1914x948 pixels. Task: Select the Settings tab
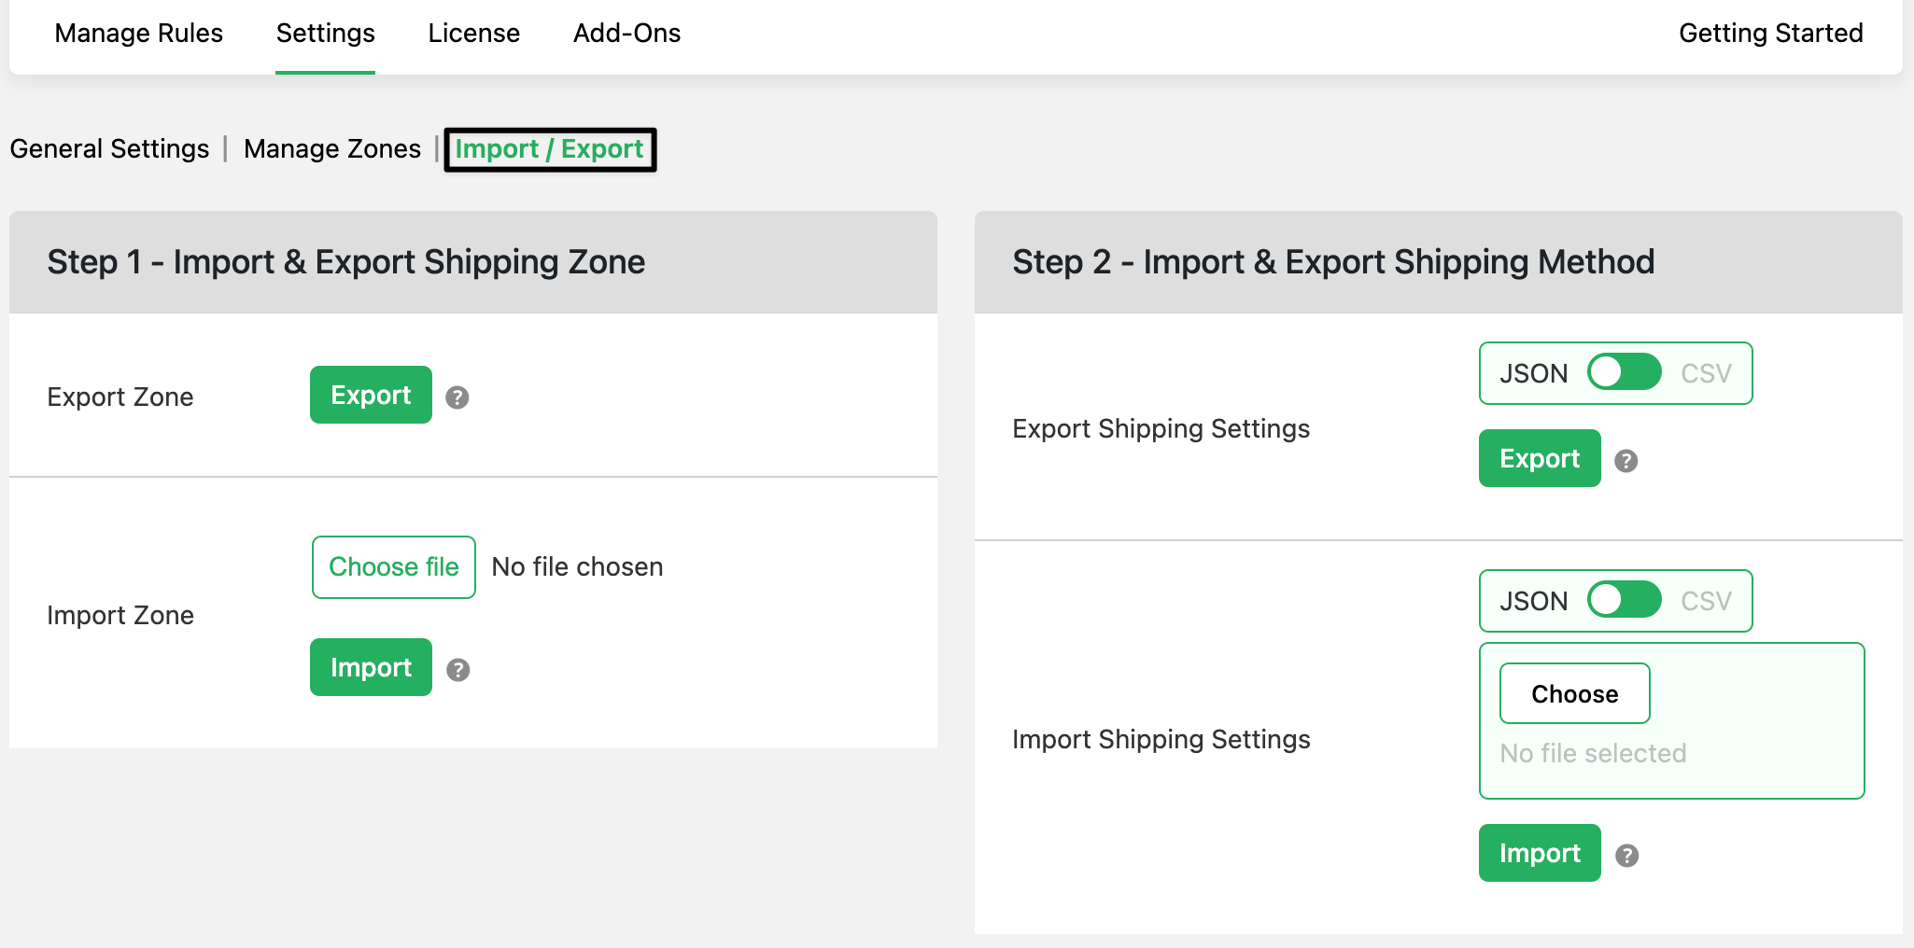[x=325, y=34]
